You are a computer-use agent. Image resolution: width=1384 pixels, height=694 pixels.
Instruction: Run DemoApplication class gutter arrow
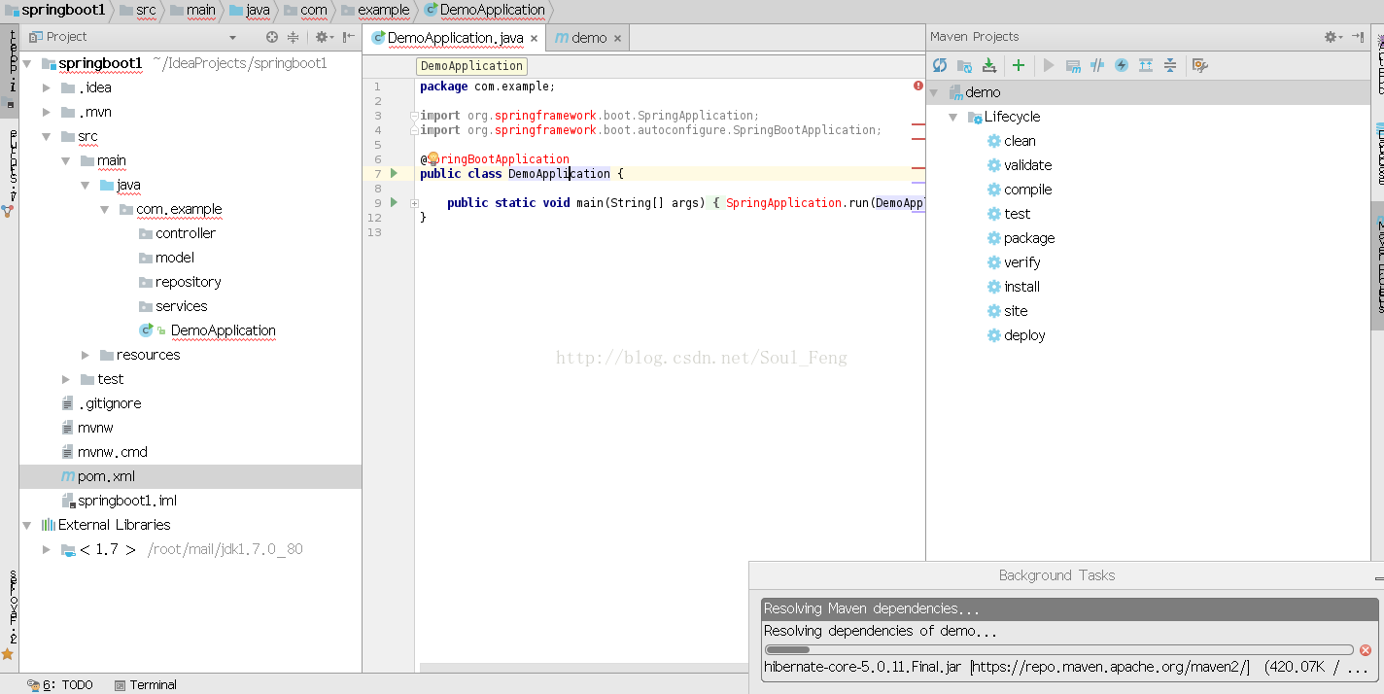point(394,173)
